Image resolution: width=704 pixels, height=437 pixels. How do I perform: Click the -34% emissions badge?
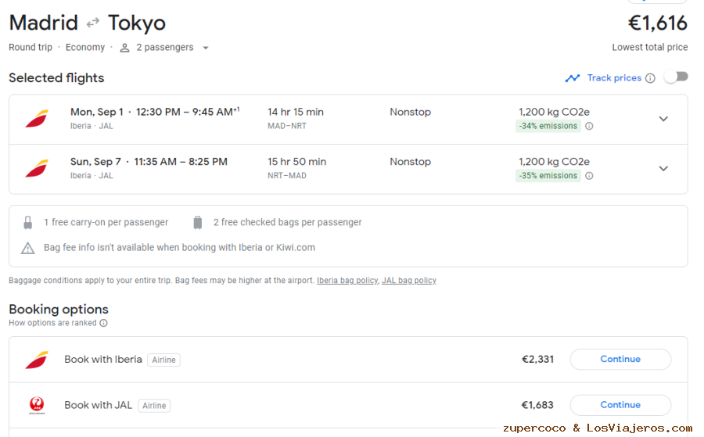[x=548, y=126]
